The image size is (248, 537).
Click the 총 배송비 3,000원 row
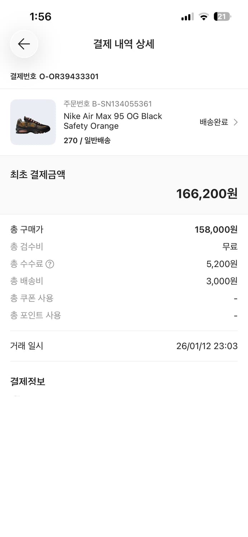pyautogui.click(x=124, y=281)
